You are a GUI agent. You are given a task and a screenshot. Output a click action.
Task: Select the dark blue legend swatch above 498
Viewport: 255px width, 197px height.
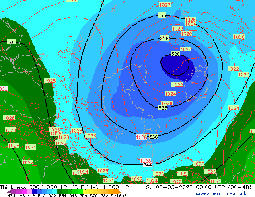pos(34,192)
